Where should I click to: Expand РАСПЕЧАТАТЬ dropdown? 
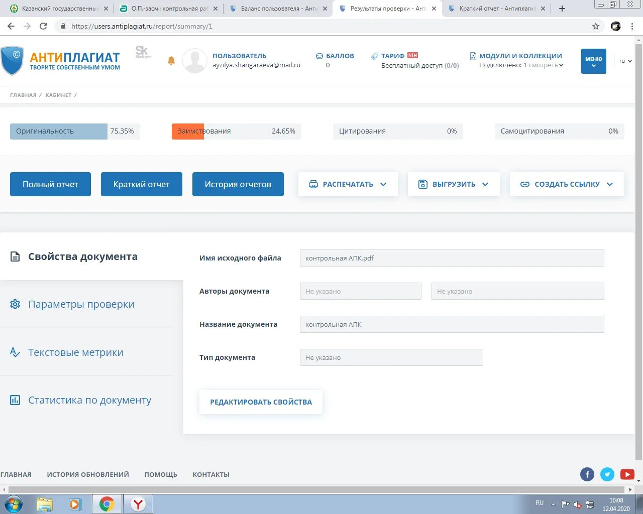(348, 184)
